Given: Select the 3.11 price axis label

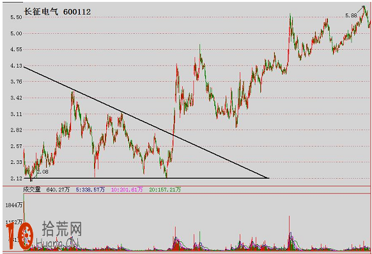Looking at the screenshot, I should point(16,114).
